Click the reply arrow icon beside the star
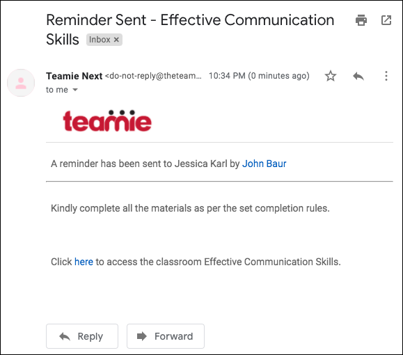The height and width of the screenshot is (355, 403). (358, 76)
